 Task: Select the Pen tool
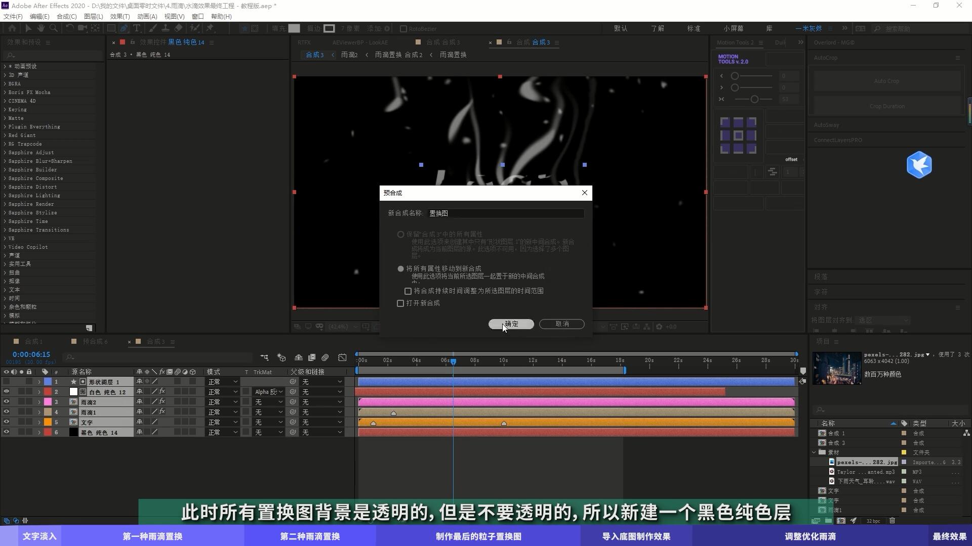tap(124, 28)
